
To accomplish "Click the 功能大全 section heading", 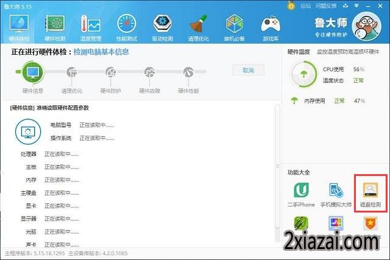I will coord(299,172).
